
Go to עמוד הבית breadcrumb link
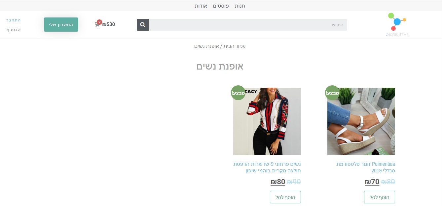(235, 46)
